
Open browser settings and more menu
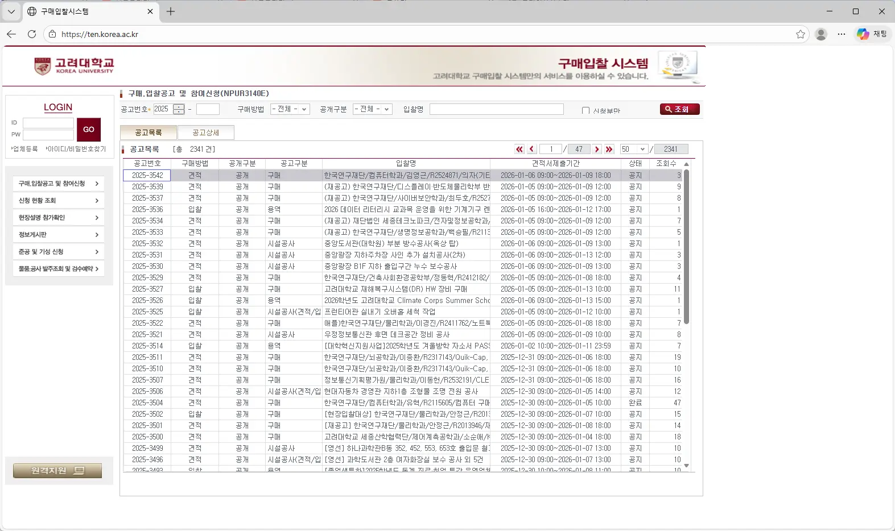[x=842, y=34]
